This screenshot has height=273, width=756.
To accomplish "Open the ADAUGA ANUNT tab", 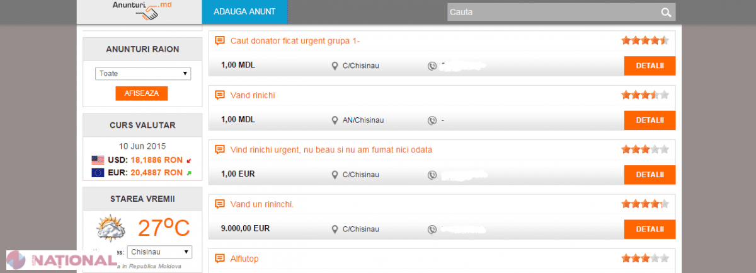I will pos(236,12).
